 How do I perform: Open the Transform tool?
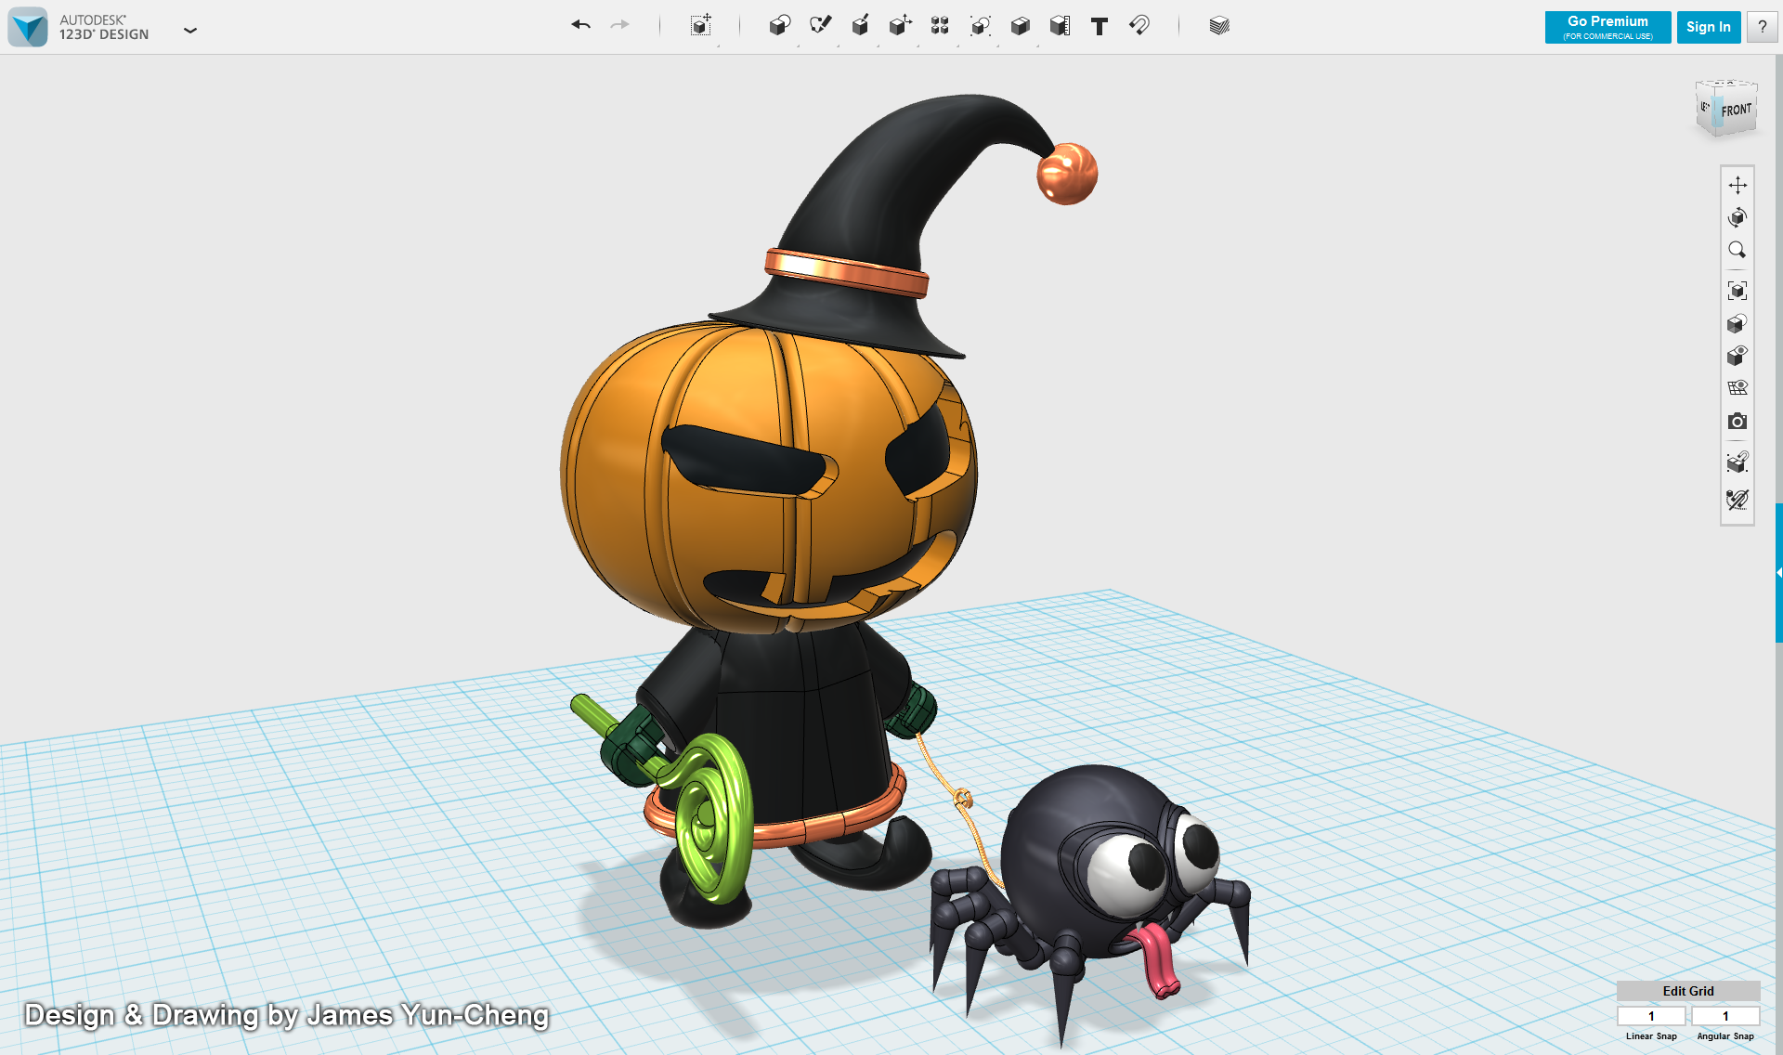pos(701,25)
